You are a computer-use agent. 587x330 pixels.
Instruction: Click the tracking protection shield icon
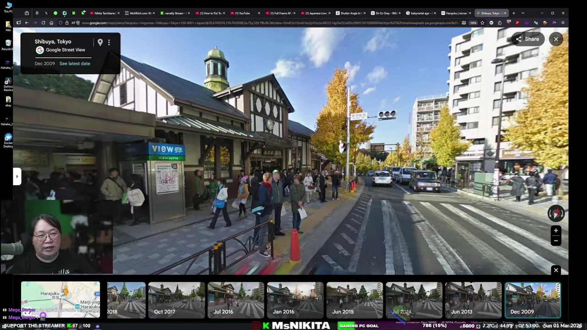tap(61, 22)
